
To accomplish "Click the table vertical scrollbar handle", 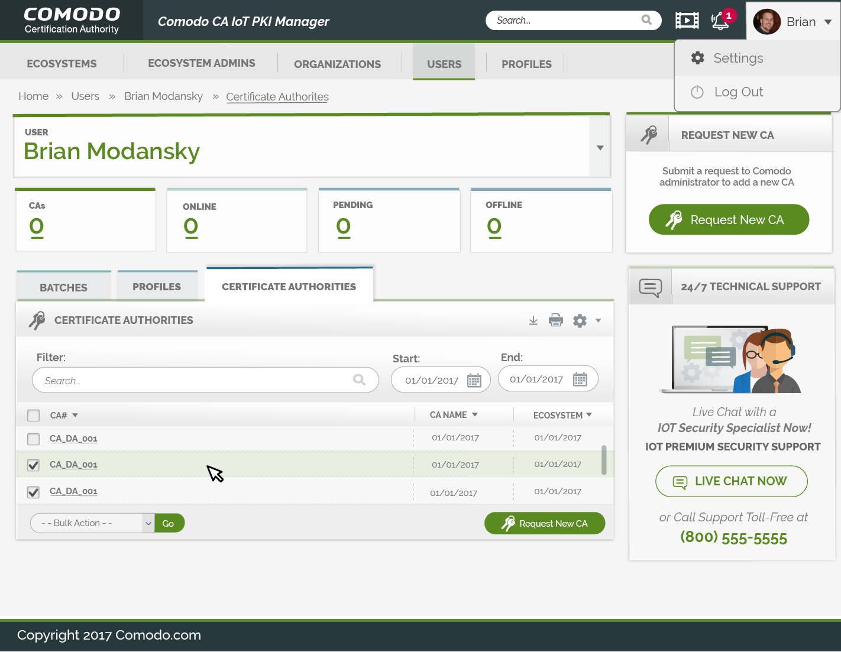I will tap(604, 460).
